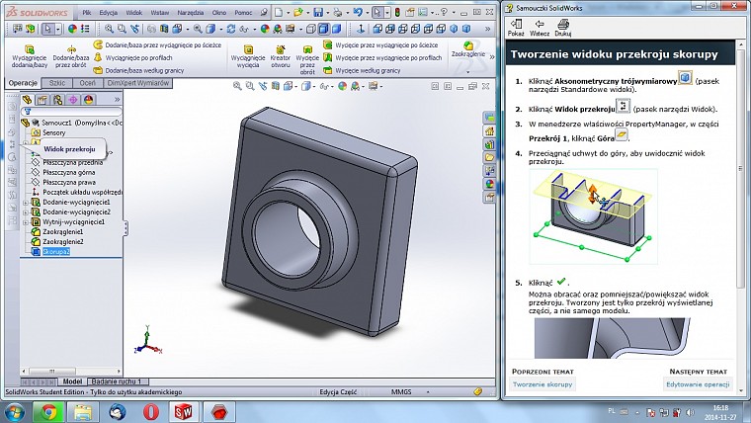Open DimXpertManager tab icon
The height and width of the screenshot is (423, 751).
click(73, 100)
